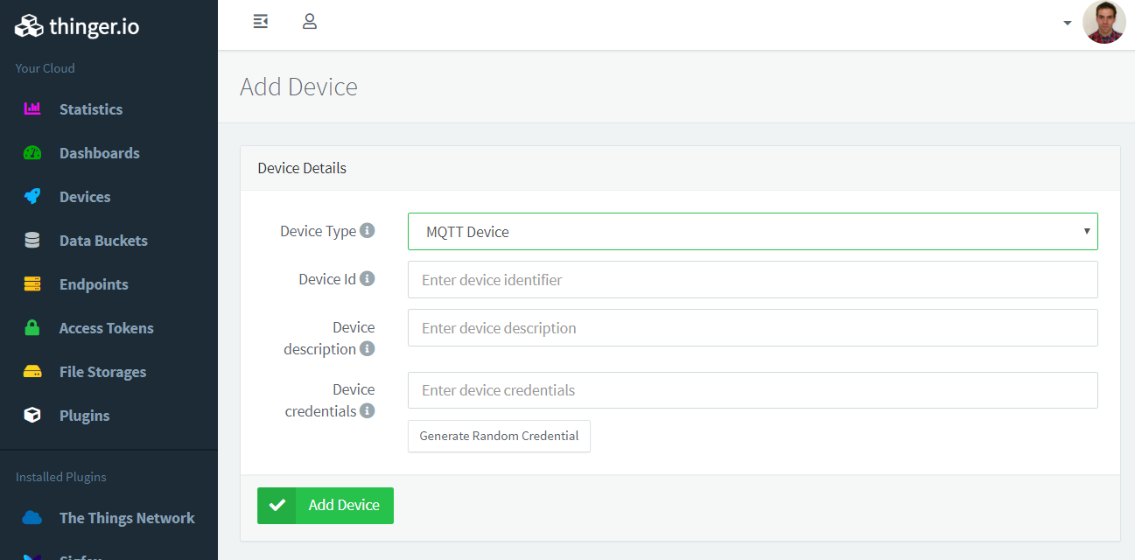Click the Devices rocket icon
The image size is (1135, 560).
pos(32,197)
